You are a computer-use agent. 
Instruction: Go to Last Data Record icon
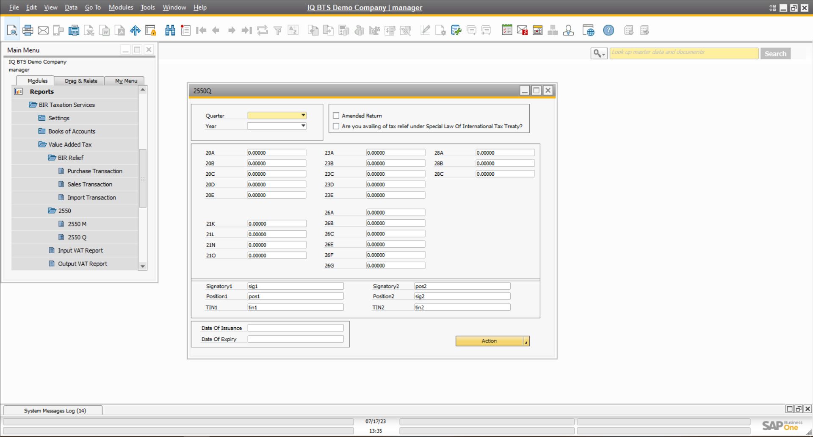tap(247, 30)
